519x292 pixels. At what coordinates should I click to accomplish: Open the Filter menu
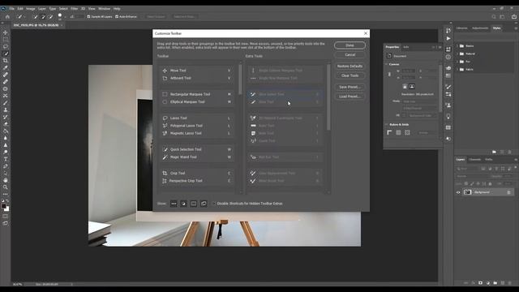click(74, 9)
